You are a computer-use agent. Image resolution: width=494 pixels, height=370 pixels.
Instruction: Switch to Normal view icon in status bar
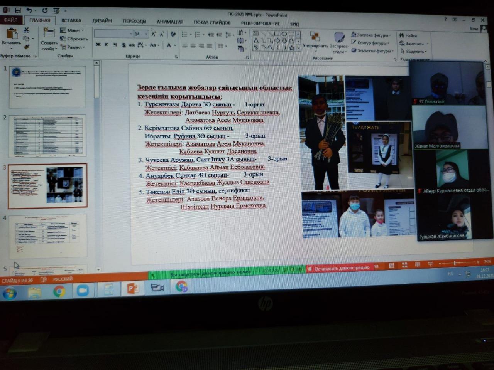[391, 266]
